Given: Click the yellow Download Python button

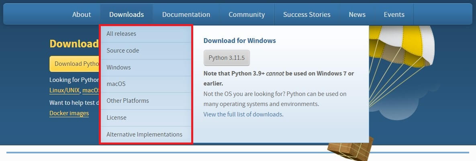Looking at the screenshot, I should tap(74, 64).
